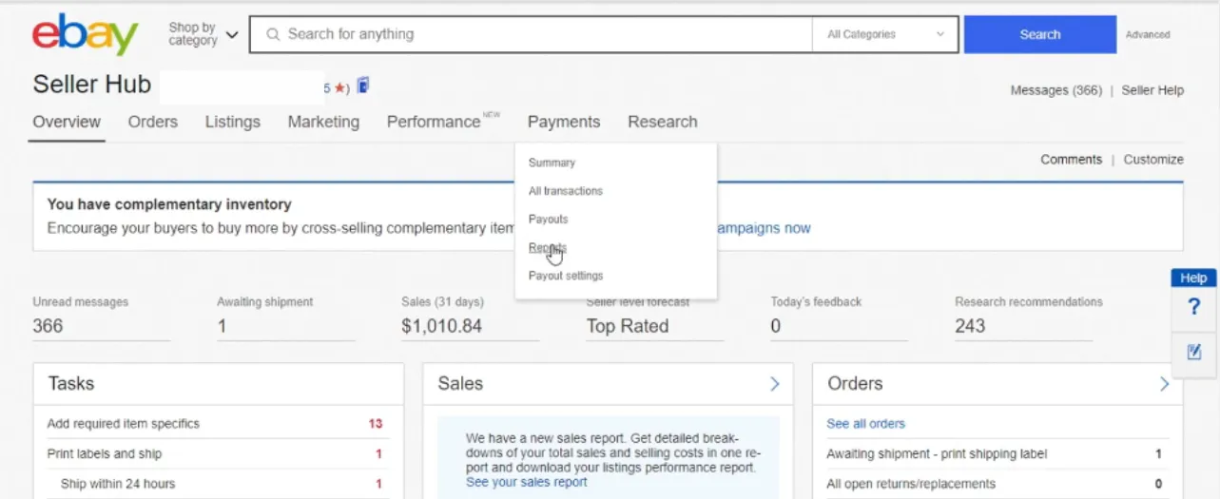The width and height of the screenshot is (1220, 499).
Task: Click the Sales (31 days) $1,010.84 value
Action: tap(441, 326)
